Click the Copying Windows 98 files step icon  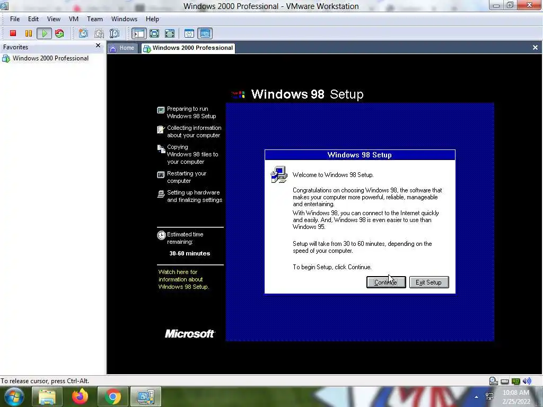tap(161, 149)
